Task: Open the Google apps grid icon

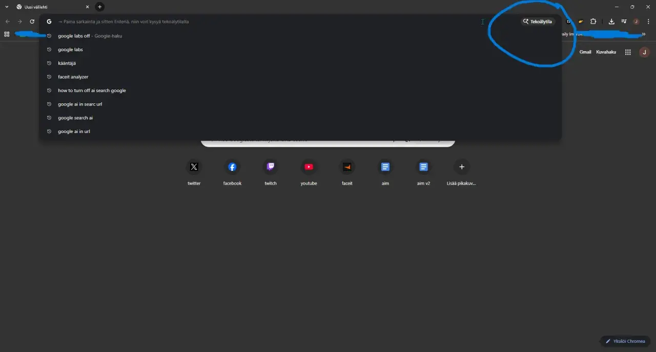Action: [x=628, y=52]
